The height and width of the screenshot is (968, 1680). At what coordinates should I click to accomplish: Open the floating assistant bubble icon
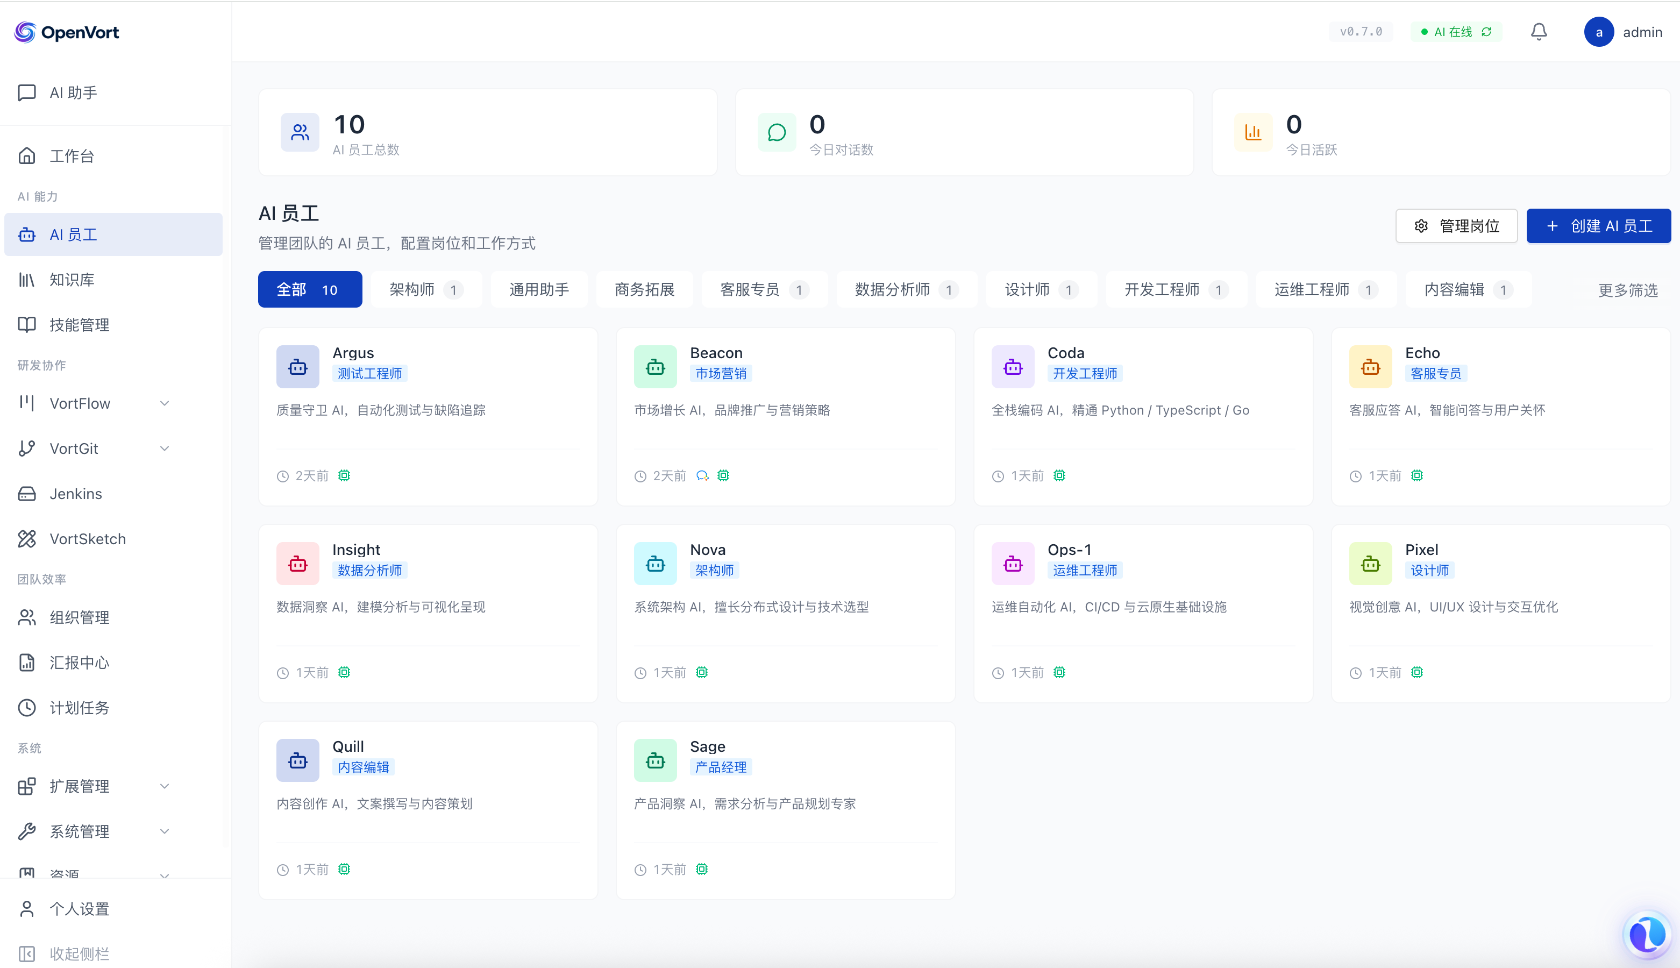point(1646,934)
